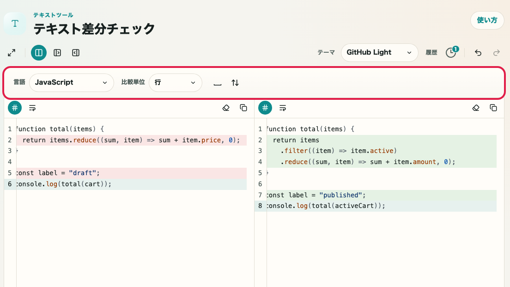This screenshot has height=287, width=510.
Task: Open the JavaScript language dropdown
Action: click(72, 83)
